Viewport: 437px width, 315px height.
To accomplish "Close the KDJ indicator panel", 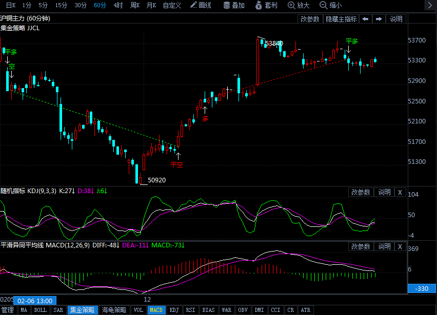I will pos(400,192).
